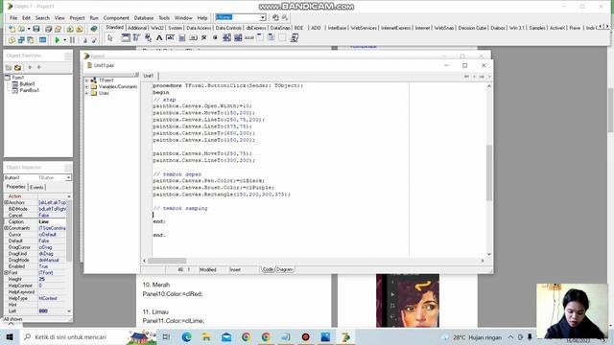614x345 pixels.
Task: Switch to the Additional palette tab
Action: 137,28
